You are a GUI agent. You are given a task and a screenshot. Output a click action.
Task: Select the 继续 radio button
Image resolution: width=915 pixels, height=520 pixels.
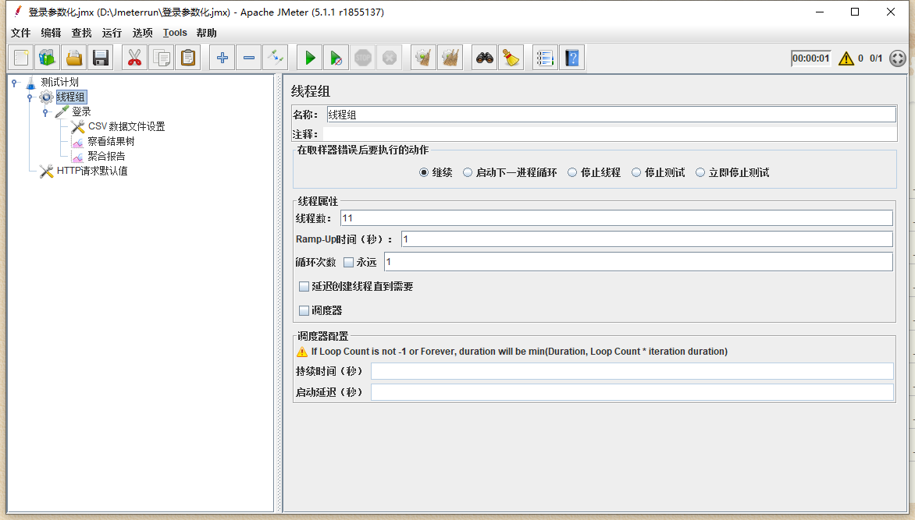coord(424,172)
